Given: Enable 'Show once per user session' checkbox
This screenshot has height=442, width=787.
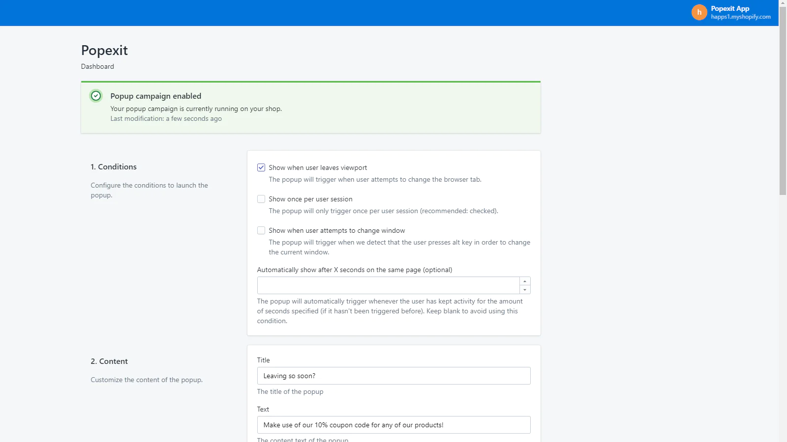Looking at the screenshot, I should coord(261,199).
